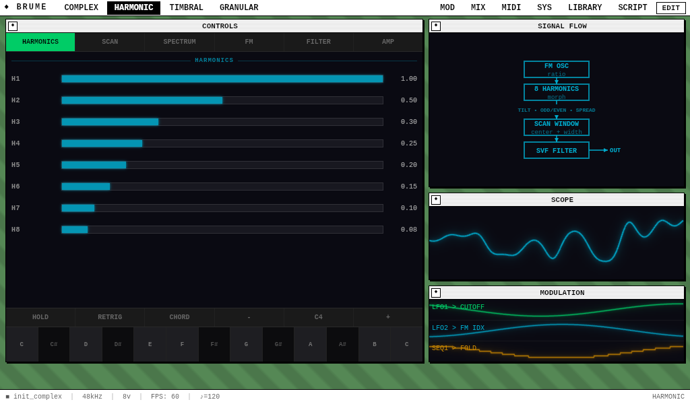Raise octave with the plus button

[387, 316]
